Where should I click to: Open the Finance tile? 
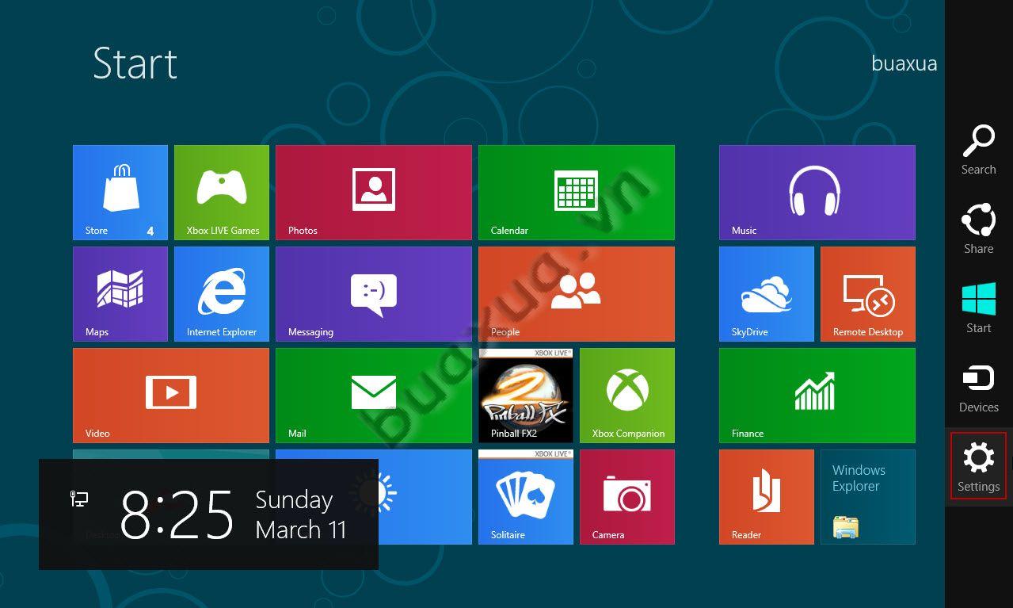[817, 396]
